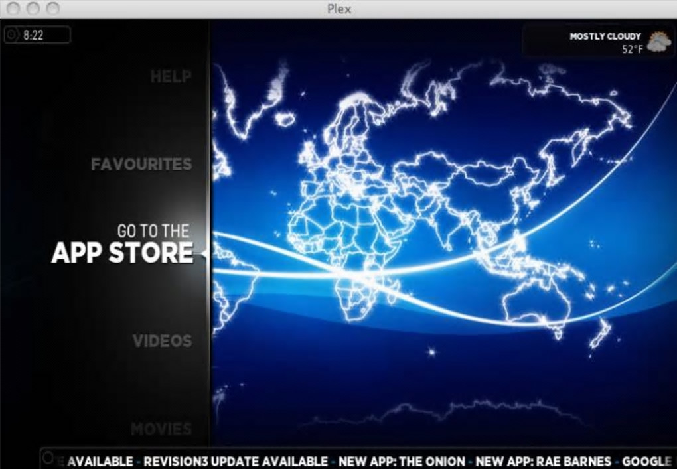The width and height of the screenshot is (677, 469).
Task: Click the Google ticker headline
Action: tap(646, 461)
